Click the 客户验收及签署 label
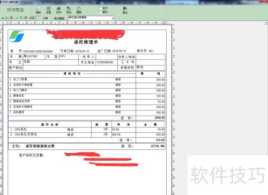 pyautogui.click(x=32, y=155)
